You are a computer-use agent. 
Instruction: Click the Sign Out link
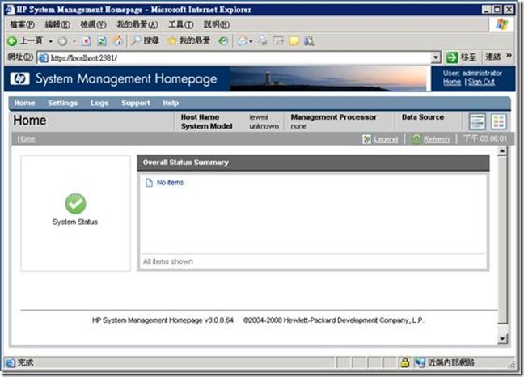click(x=481, y=82)
